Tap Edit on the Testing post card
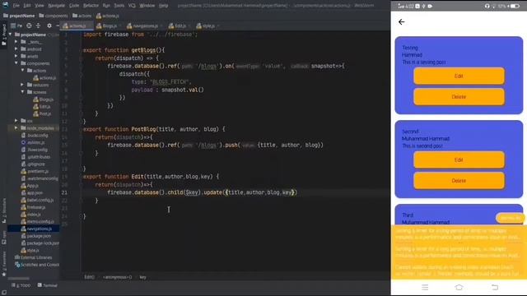The height and width of the screenshot is (296, 527). click(x=459, y=76)
